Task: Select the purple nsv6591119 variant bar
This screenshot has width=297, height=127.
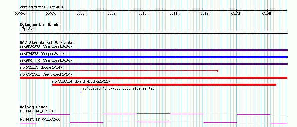Action: [x=154, y=64]
